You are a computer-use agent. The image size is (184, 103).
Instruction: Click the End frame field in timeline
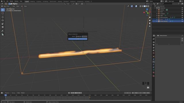coord(147,93)
